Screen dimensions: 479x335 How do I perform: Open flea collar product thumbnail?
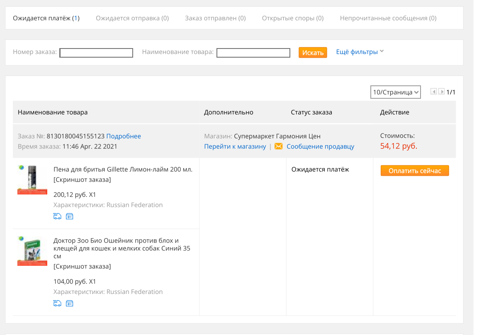(x=32, y=251)
